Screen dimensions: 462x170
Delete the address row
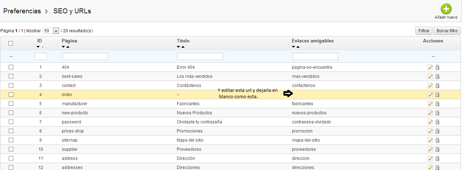[437, 158]
